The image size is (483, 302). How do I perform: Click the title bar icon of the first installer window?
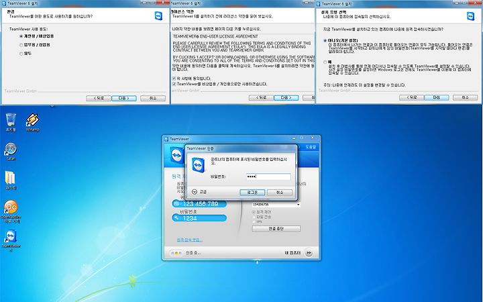coord(4,3)
